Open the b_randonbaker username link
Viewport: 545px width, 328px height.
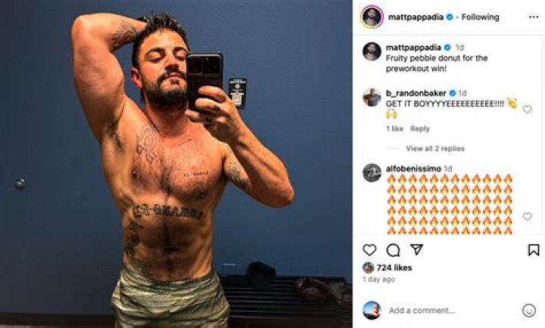tap(416, 93)
